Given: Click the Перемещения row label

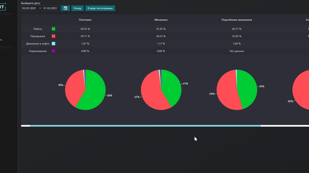Looking at the screenshot, I should point(38,51).
